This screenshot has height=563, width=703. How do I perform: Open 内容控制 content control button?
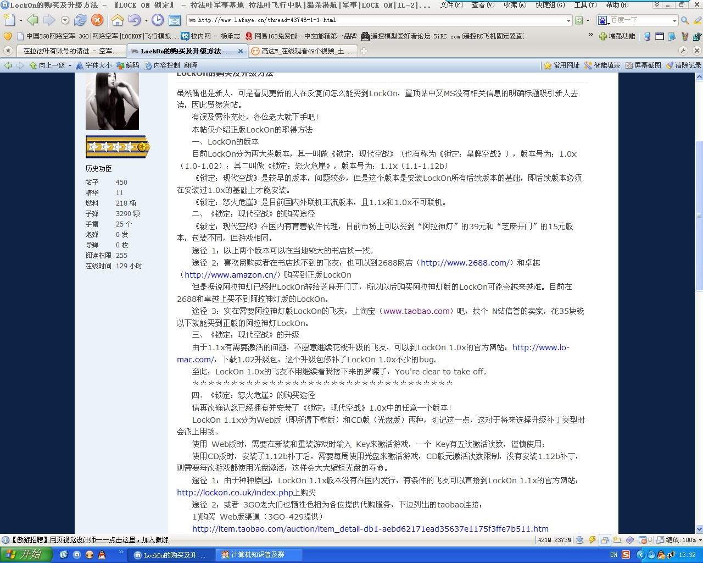click(162, 65)
